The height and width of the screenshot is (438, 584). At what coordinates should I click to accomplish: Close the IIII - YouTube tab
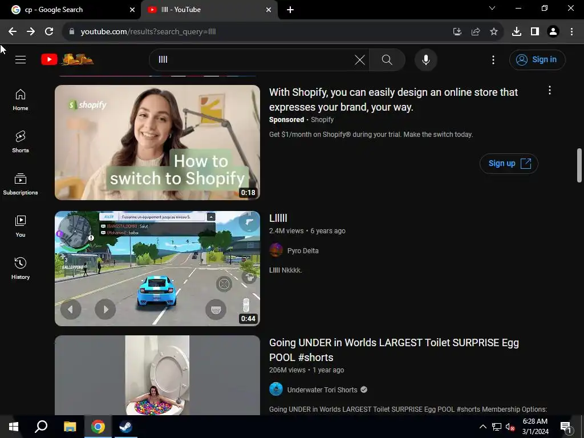[269, 10]
